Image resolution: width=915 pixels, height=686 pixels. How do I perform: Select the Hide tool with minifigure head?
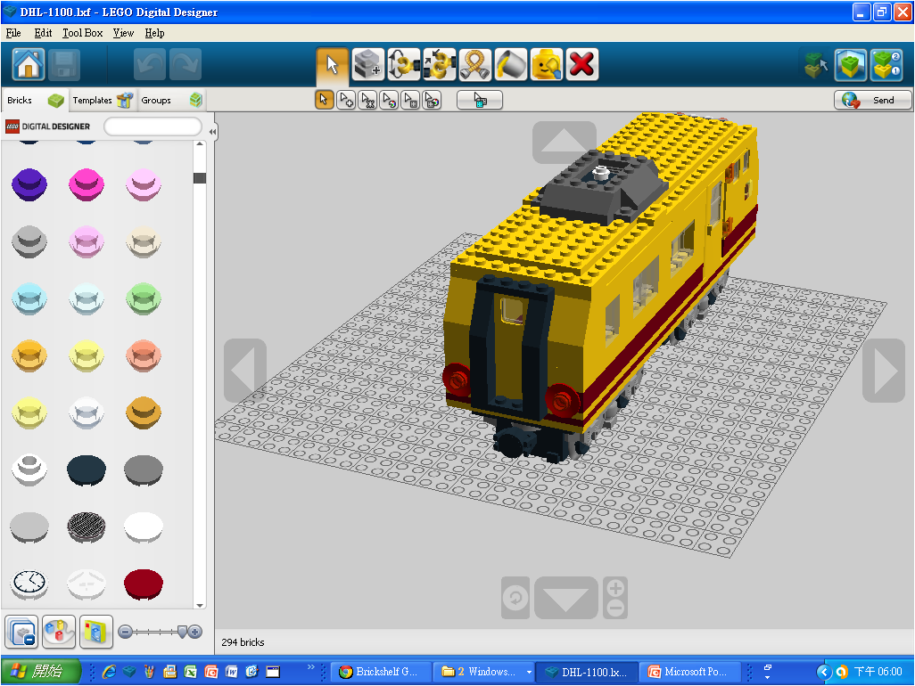click(546, 65)
